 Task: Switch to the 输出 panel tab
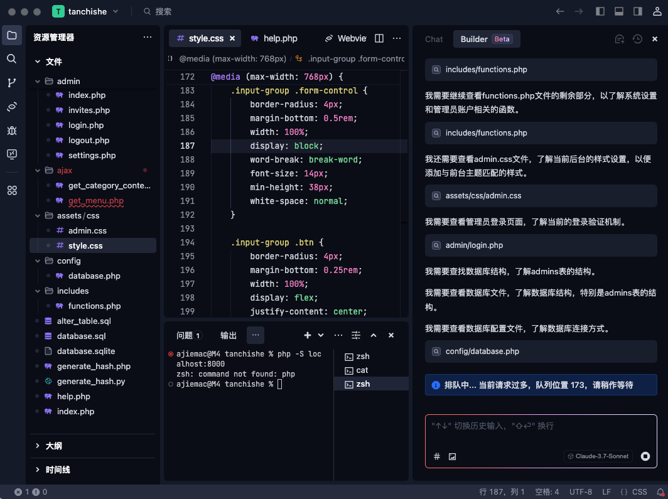(x=229, y=335)
